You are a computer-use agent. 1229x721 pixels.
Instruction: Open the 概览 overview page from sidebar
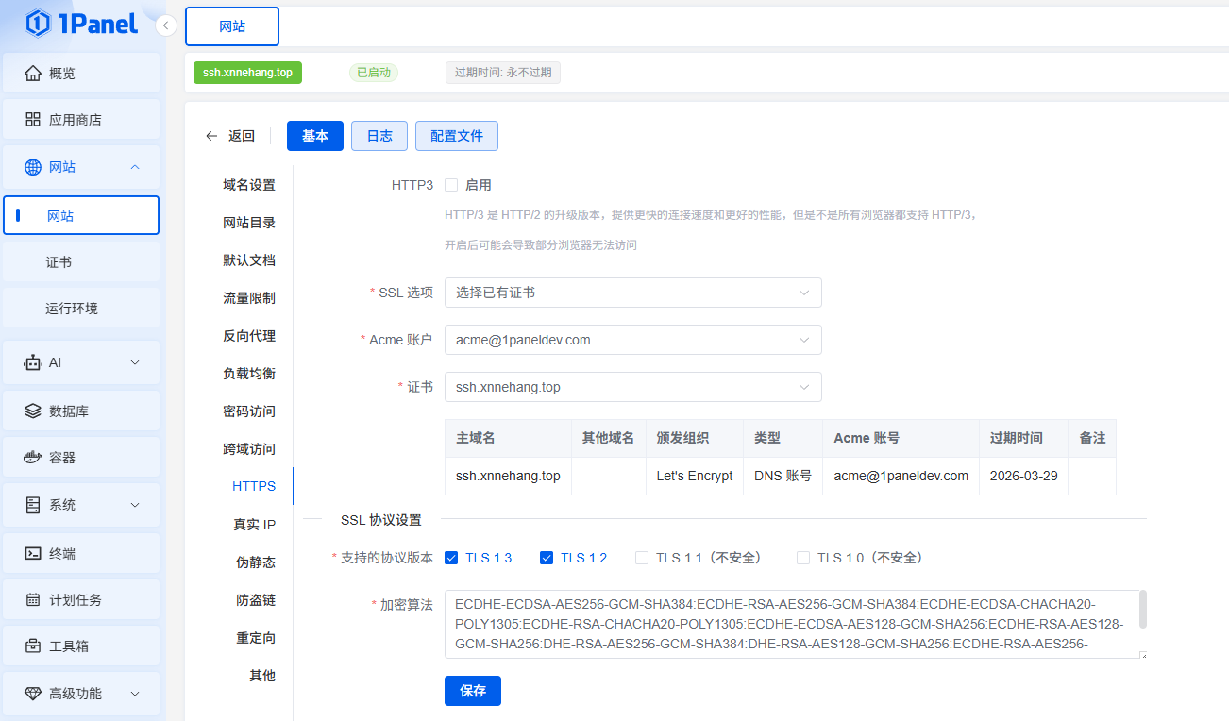(81, 73)
